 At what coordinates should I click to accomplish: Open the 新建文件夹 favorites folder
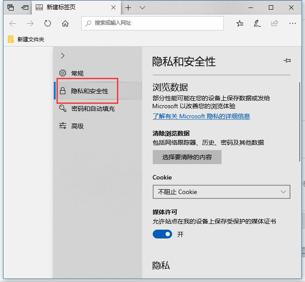coord(26,39)
